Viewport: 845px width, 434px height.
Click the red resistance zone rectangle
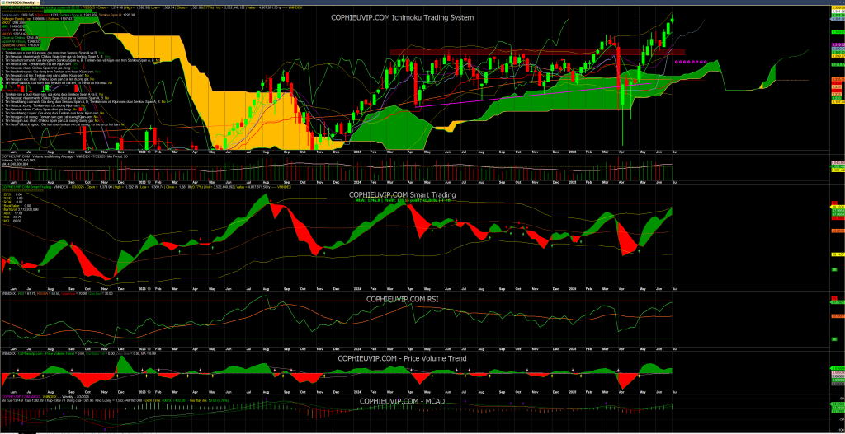pos(537,52)
